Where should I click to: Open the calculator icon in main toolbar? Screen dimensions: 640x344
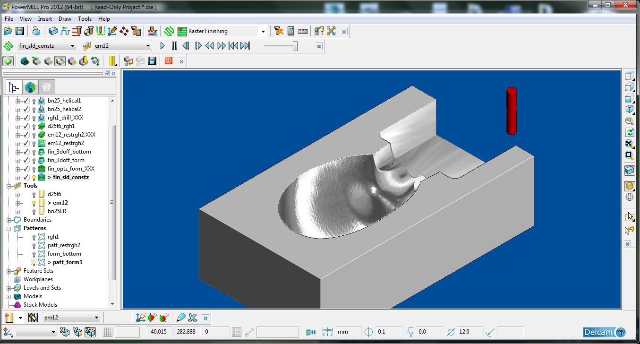pos(291,31)
